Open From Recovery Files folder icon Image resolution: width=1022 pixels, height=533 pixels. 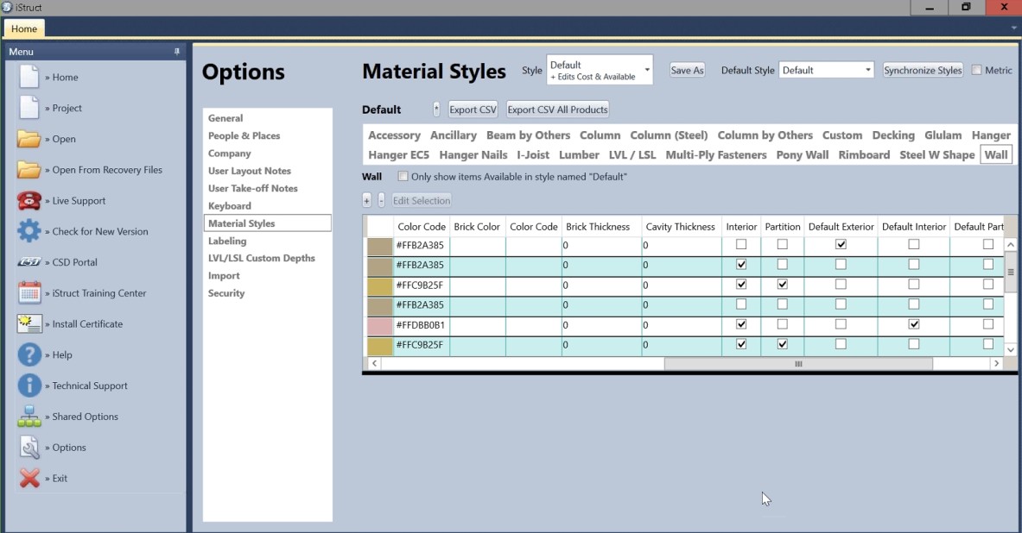coord(29,170)
